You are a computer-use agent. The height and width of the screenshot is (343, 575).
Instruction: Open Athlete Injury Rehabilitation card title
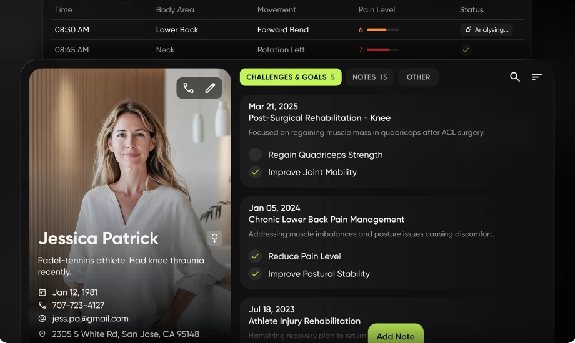pyautogui.click(x=304, y=321)
